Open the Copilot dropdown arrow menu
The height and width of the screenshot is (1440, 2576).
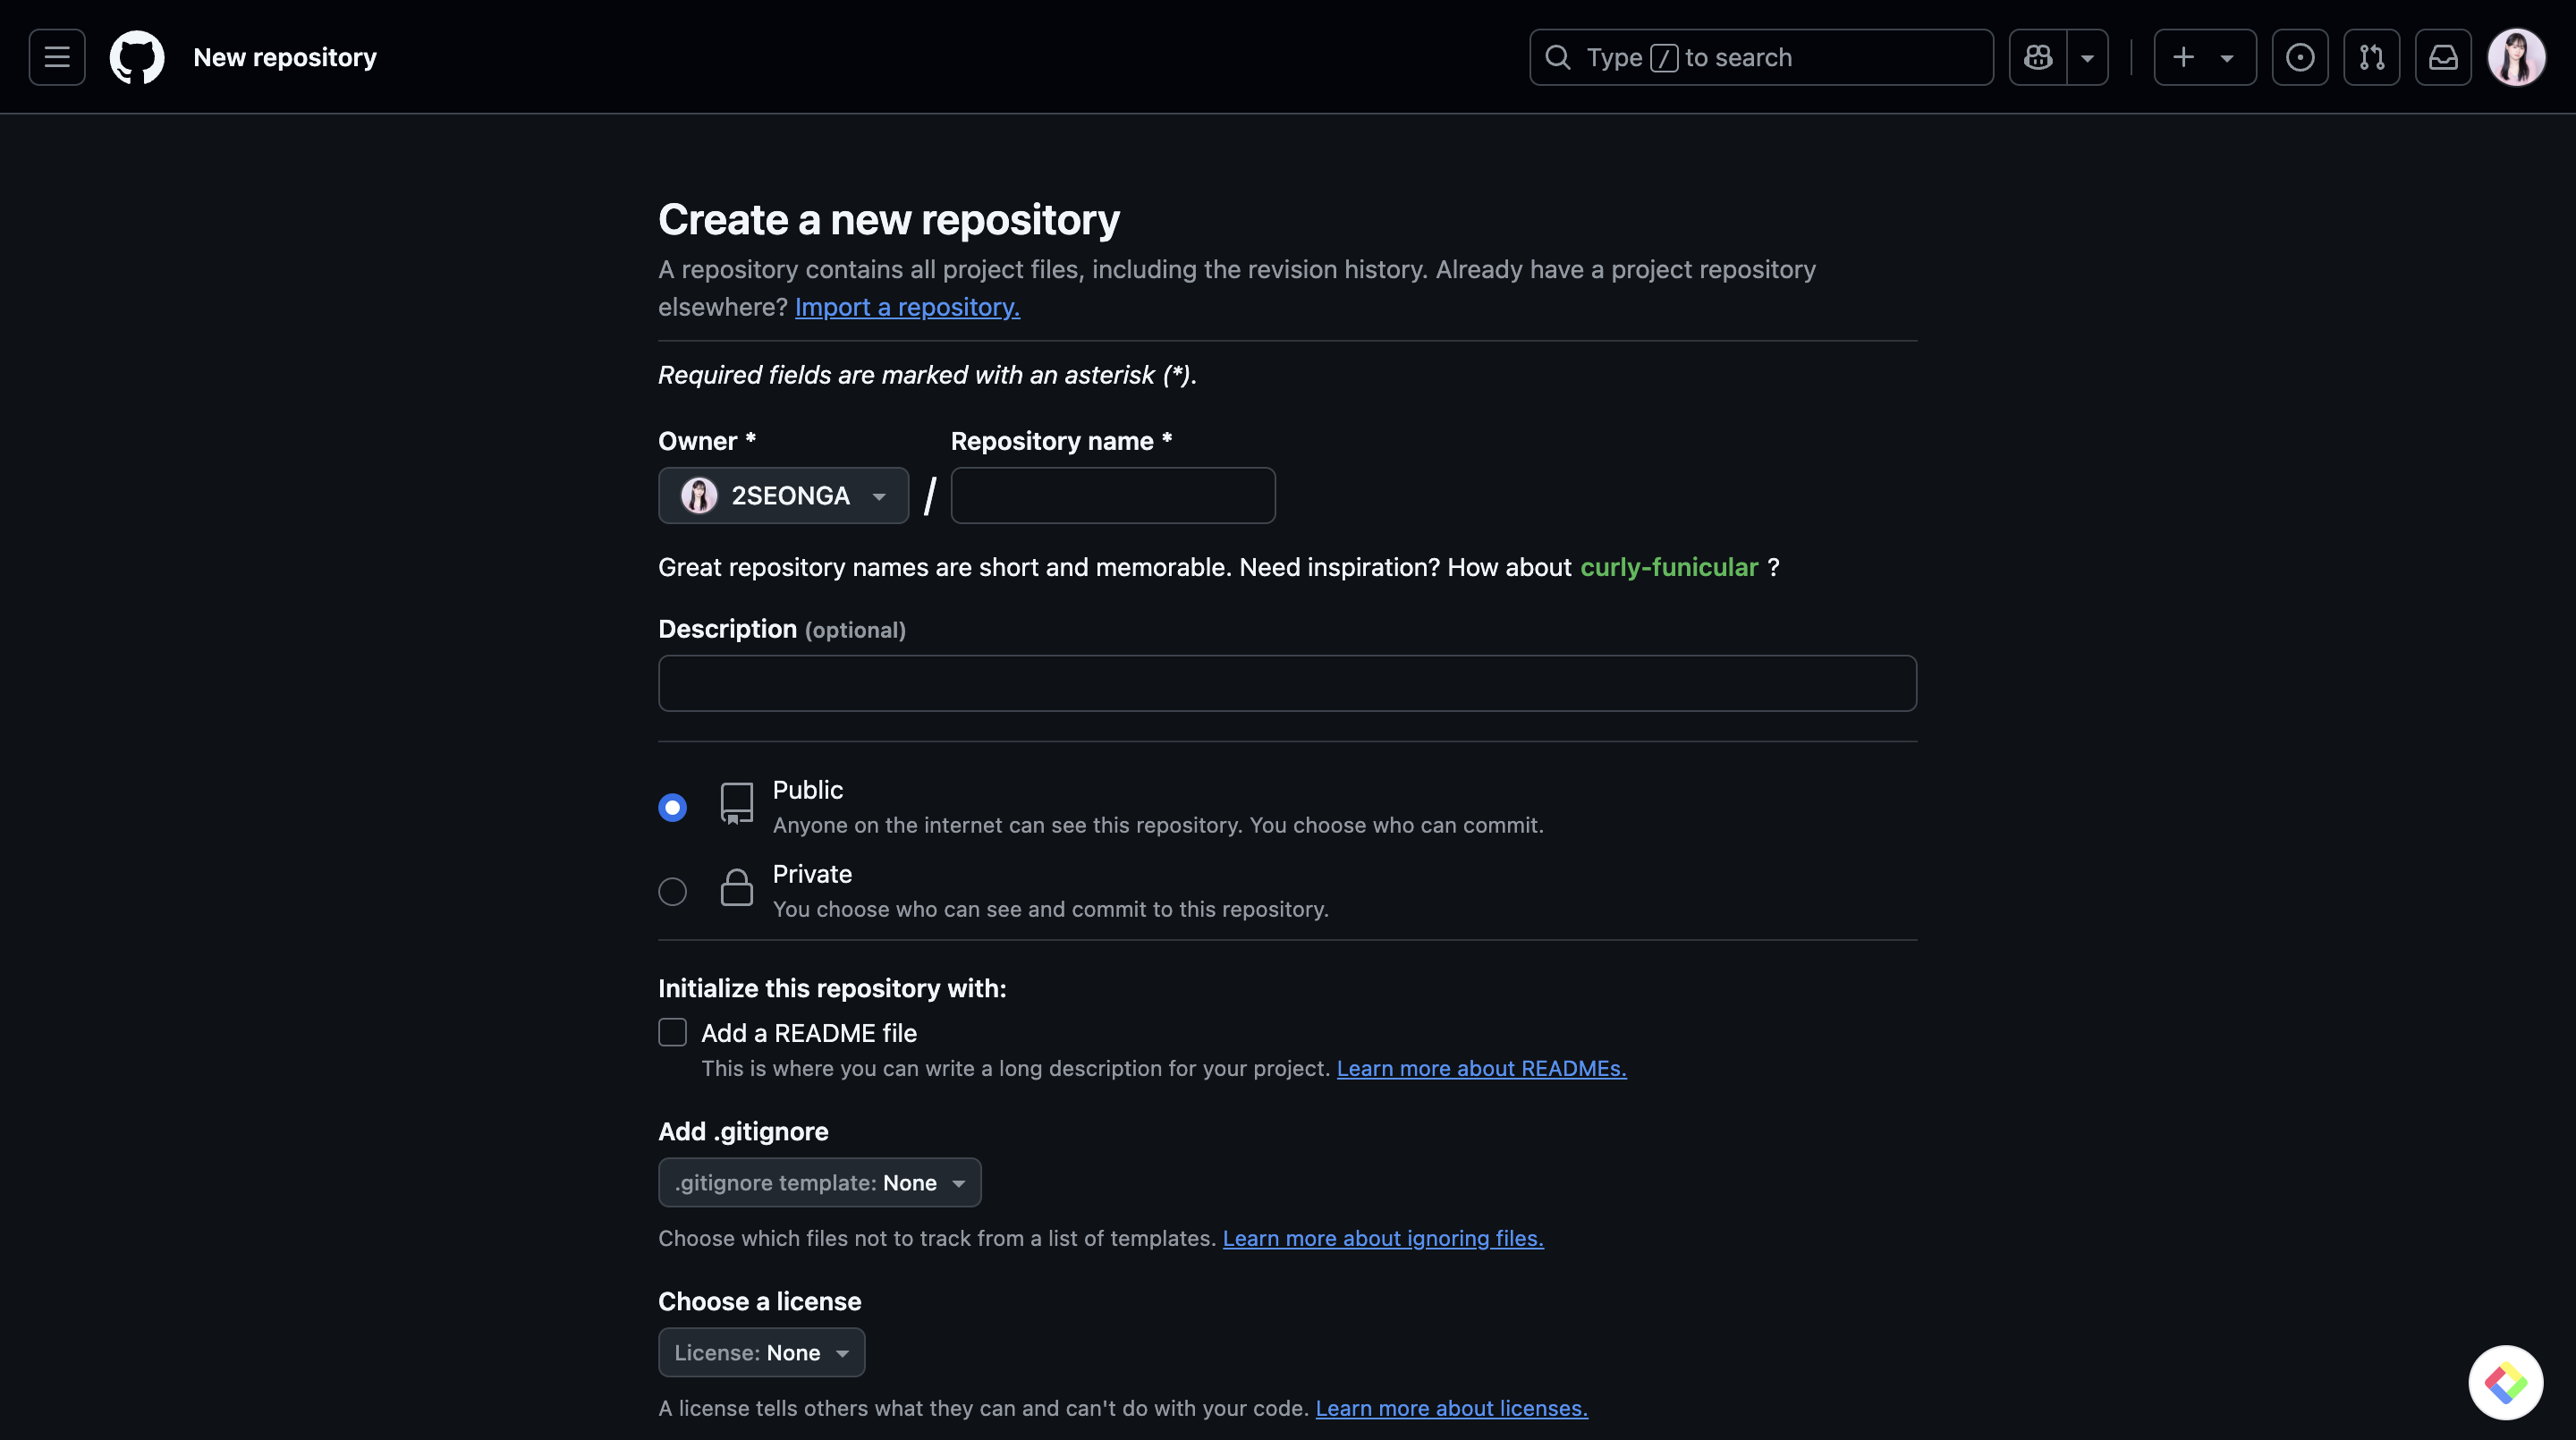click(2088, 57)
